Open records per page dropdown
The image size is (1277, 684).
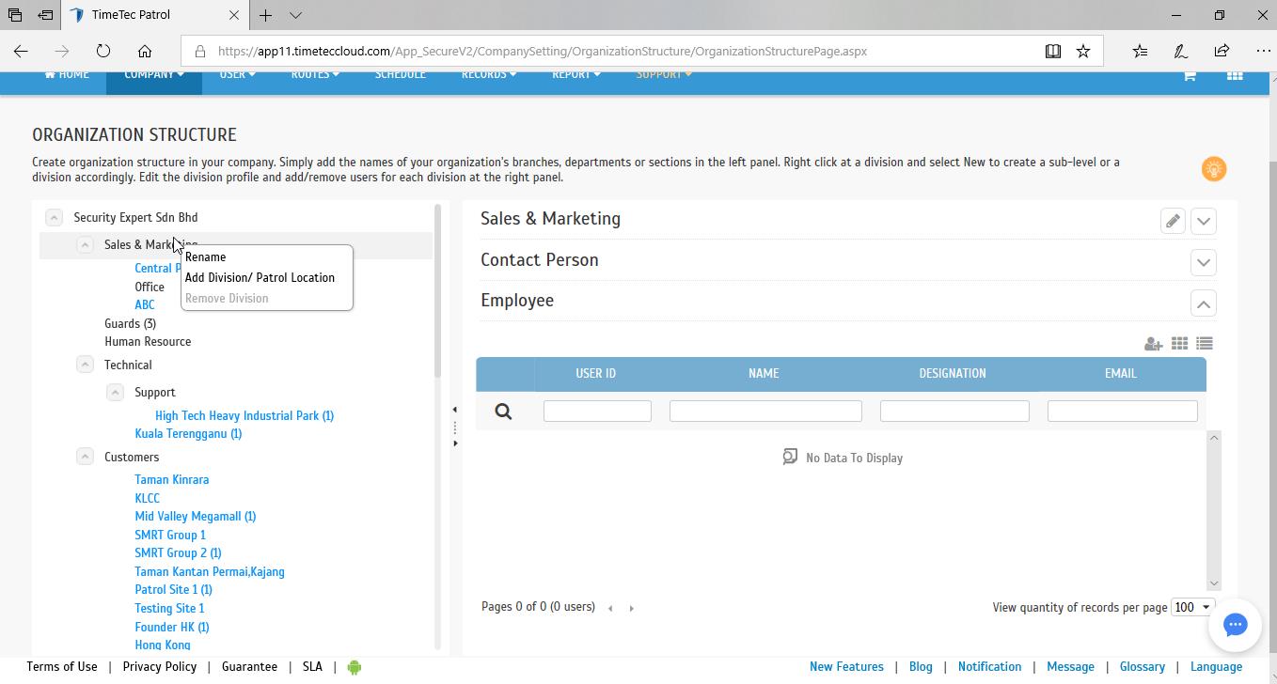(x=1192, y=607)
